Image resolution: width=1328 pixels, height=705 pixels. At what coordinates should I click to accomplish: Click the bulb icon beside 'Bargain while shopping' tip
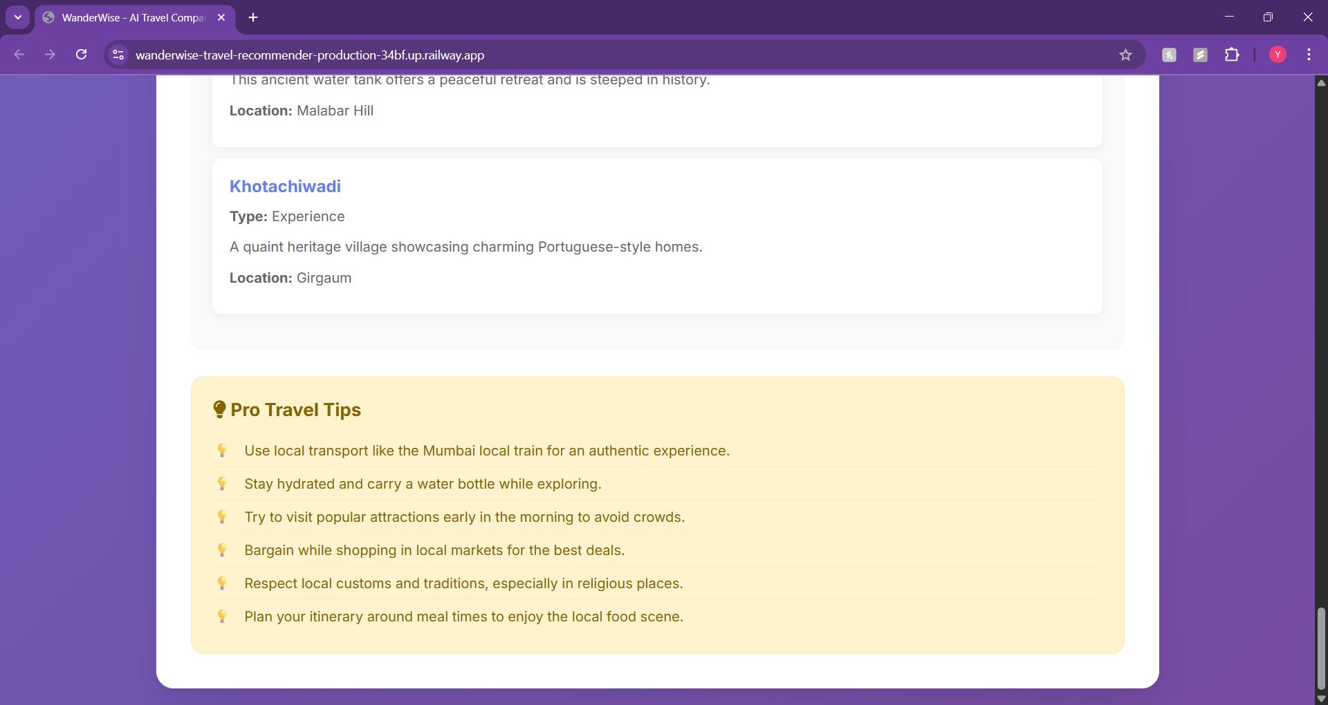[x=222, y=550]
